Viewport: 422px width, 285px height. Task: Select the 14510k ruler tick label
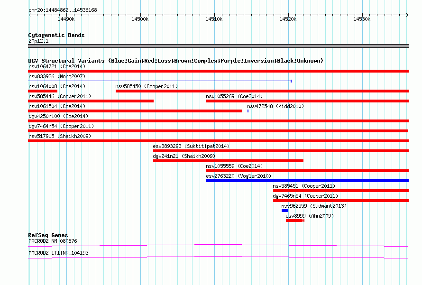pyautogui.click(x=214, y=19)
